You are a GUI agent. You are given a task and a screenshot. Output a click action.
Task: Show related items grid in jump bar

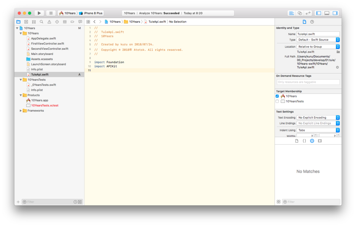point(88,22)
